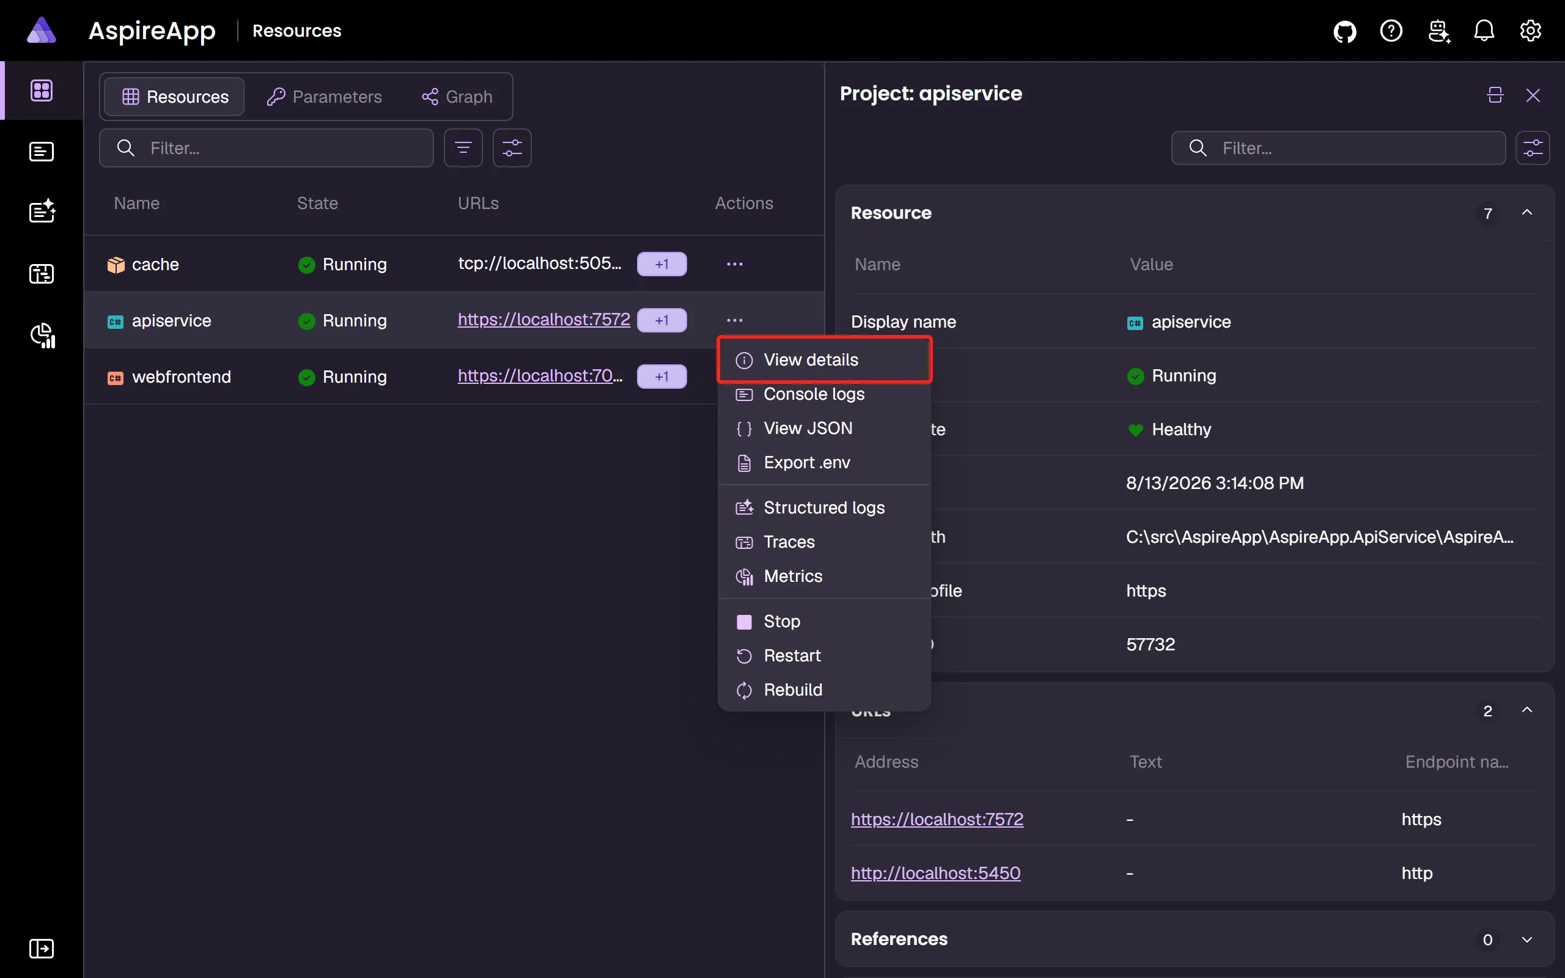Show additional URLs for apiservice
The image size is (1565, 978).
tap(661, 320)
